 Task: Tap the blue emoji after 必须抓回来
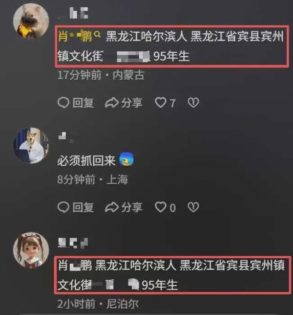[126, 159]
